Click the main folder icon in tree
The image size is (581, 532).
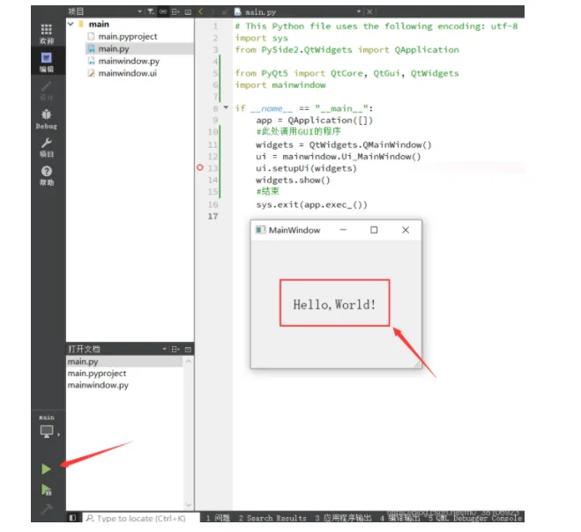pyautogui.click(x=81, y=24)
